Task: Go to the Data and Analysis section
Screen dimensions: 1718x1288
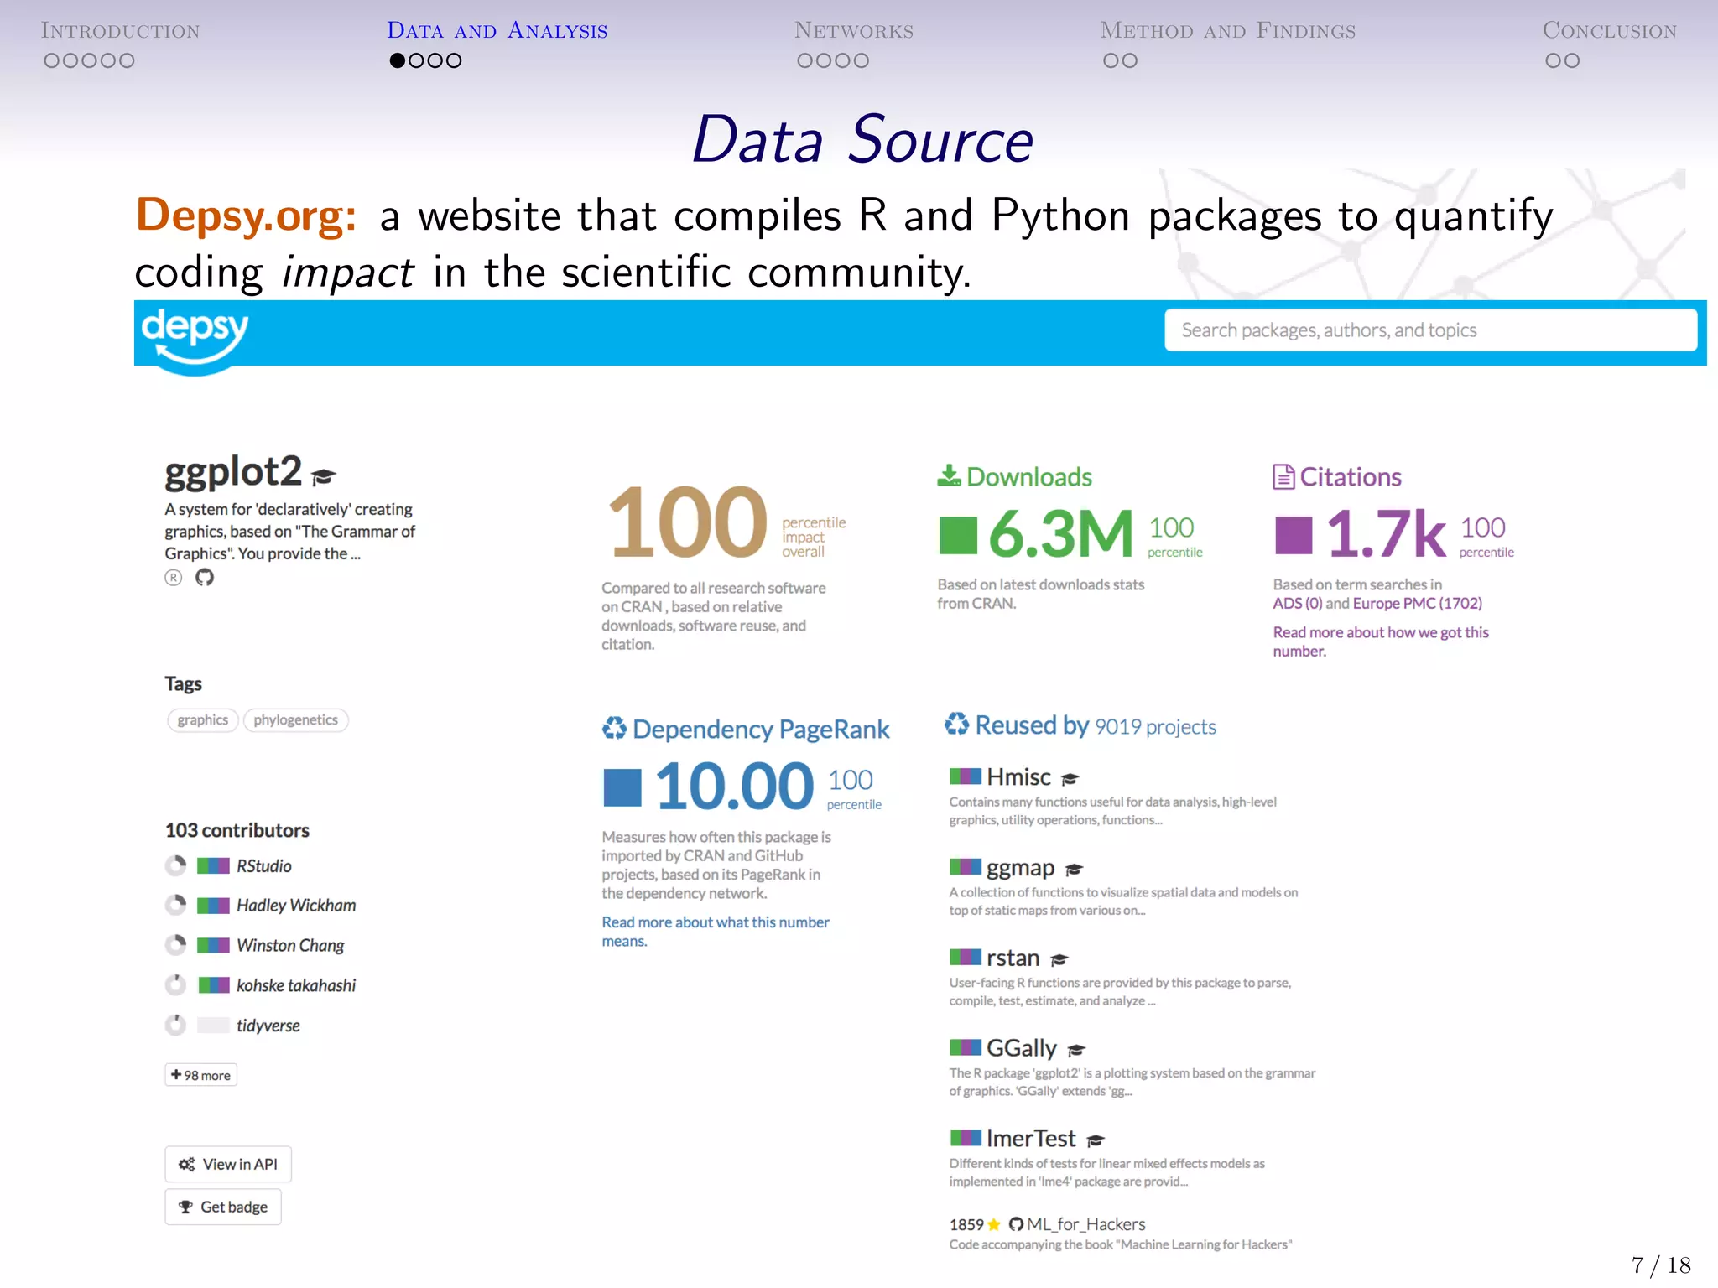Action: [497, 31]
